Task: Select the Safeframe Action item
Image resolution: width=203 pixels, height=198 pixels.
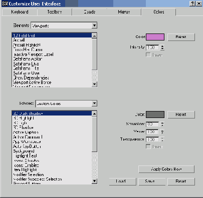Action: (x=52, y=59)
